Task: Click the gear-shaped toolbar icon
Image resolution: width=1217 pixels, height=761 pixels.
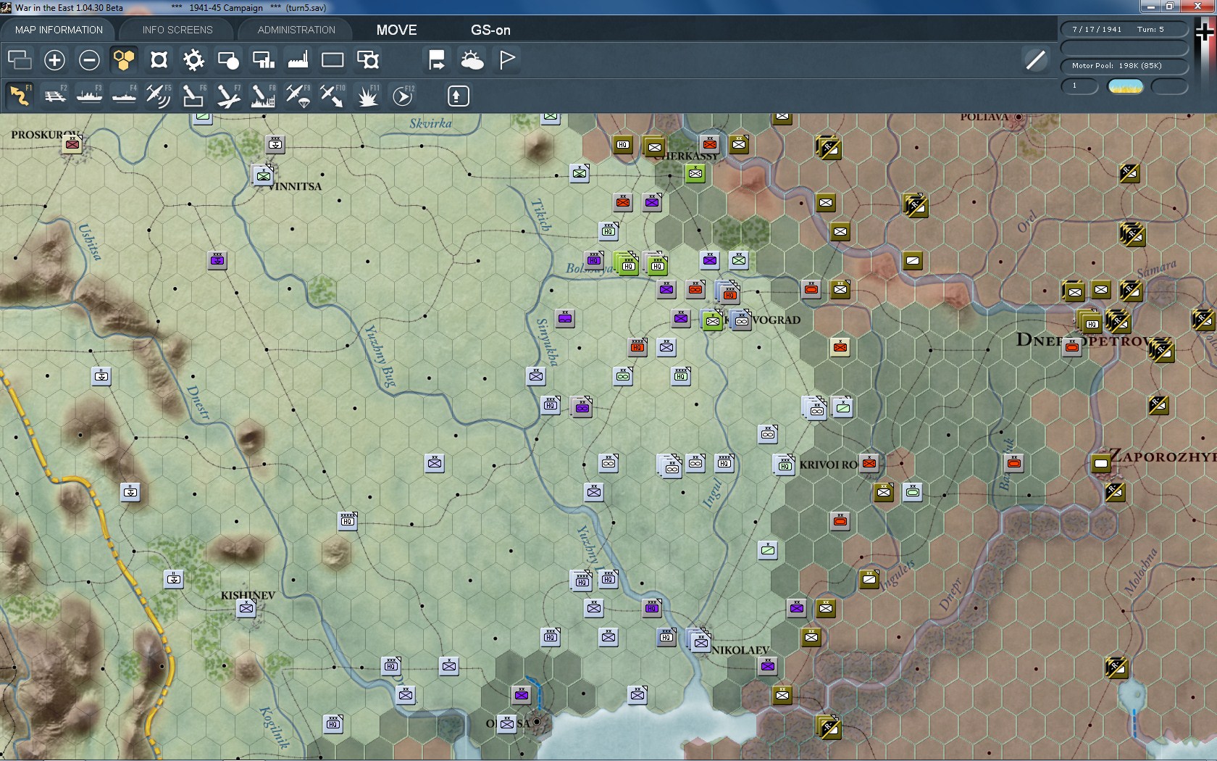Action: tap(193, 60)
